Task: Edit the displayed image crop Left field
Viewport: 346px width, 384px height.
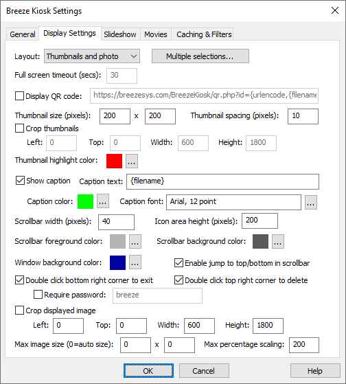Action: click(68, 326)
